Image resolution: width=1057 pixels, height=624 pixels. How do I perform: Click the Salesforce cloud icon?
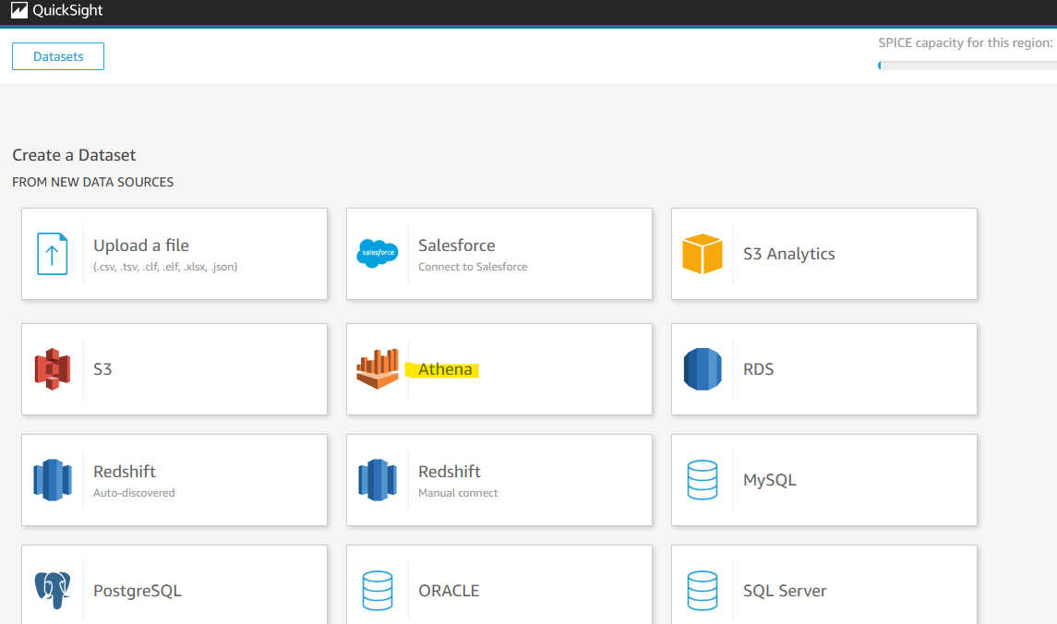click(378, 253)
